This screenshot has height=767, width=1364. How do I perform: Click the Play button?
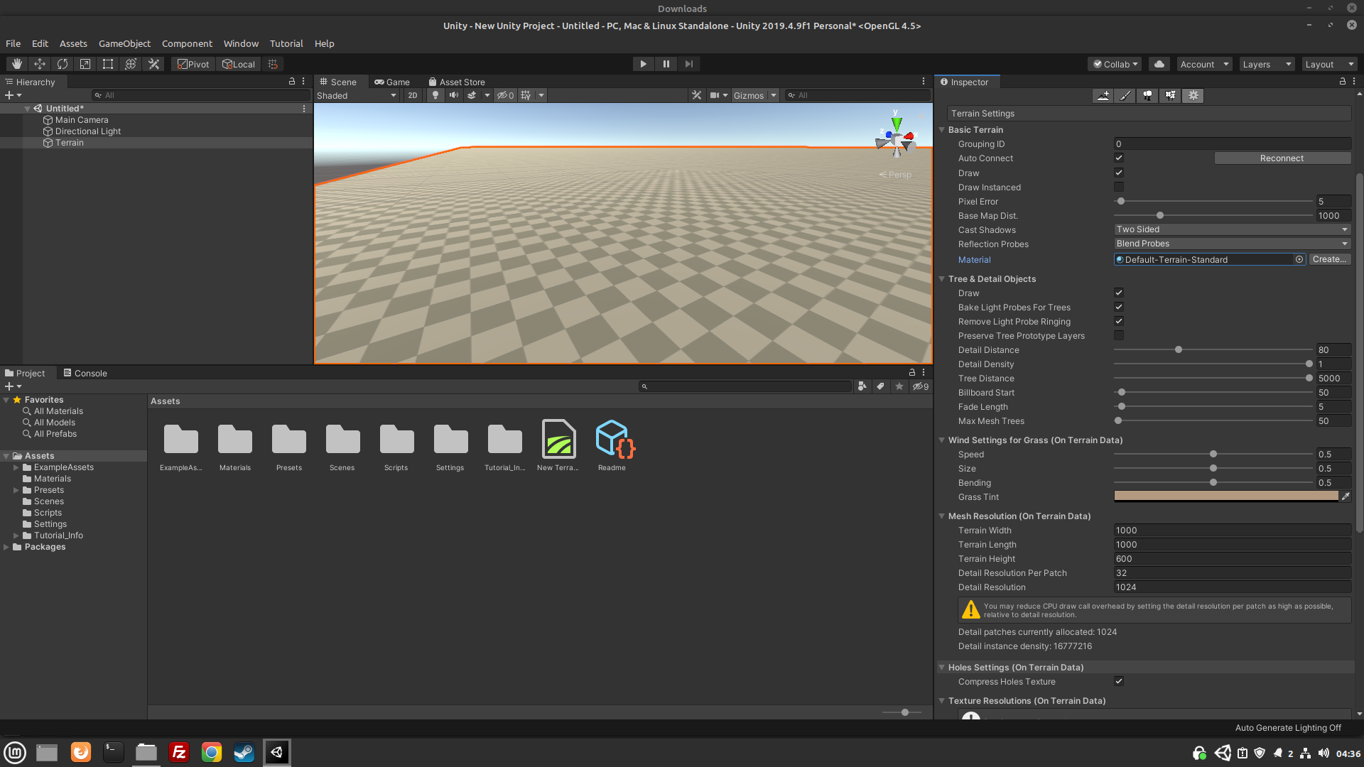644,64
